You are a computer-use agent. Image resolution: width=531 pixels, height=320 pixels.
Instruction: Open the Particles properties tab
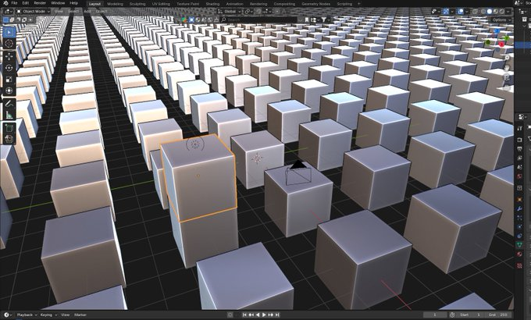pos(519,218)
